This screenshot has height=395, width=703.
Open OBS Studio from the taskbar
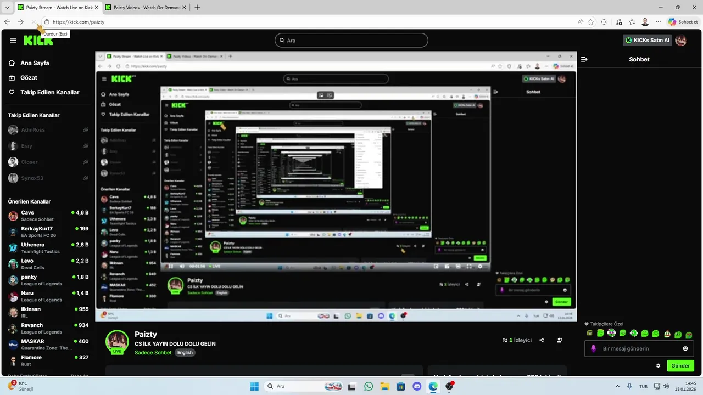coord(450,386)
